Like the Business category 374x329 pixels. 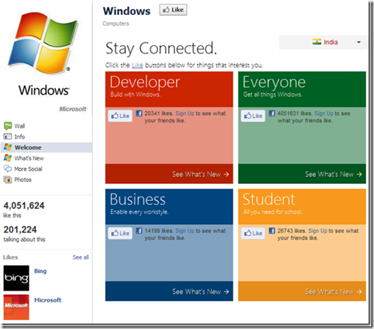[x=120, y=233]
